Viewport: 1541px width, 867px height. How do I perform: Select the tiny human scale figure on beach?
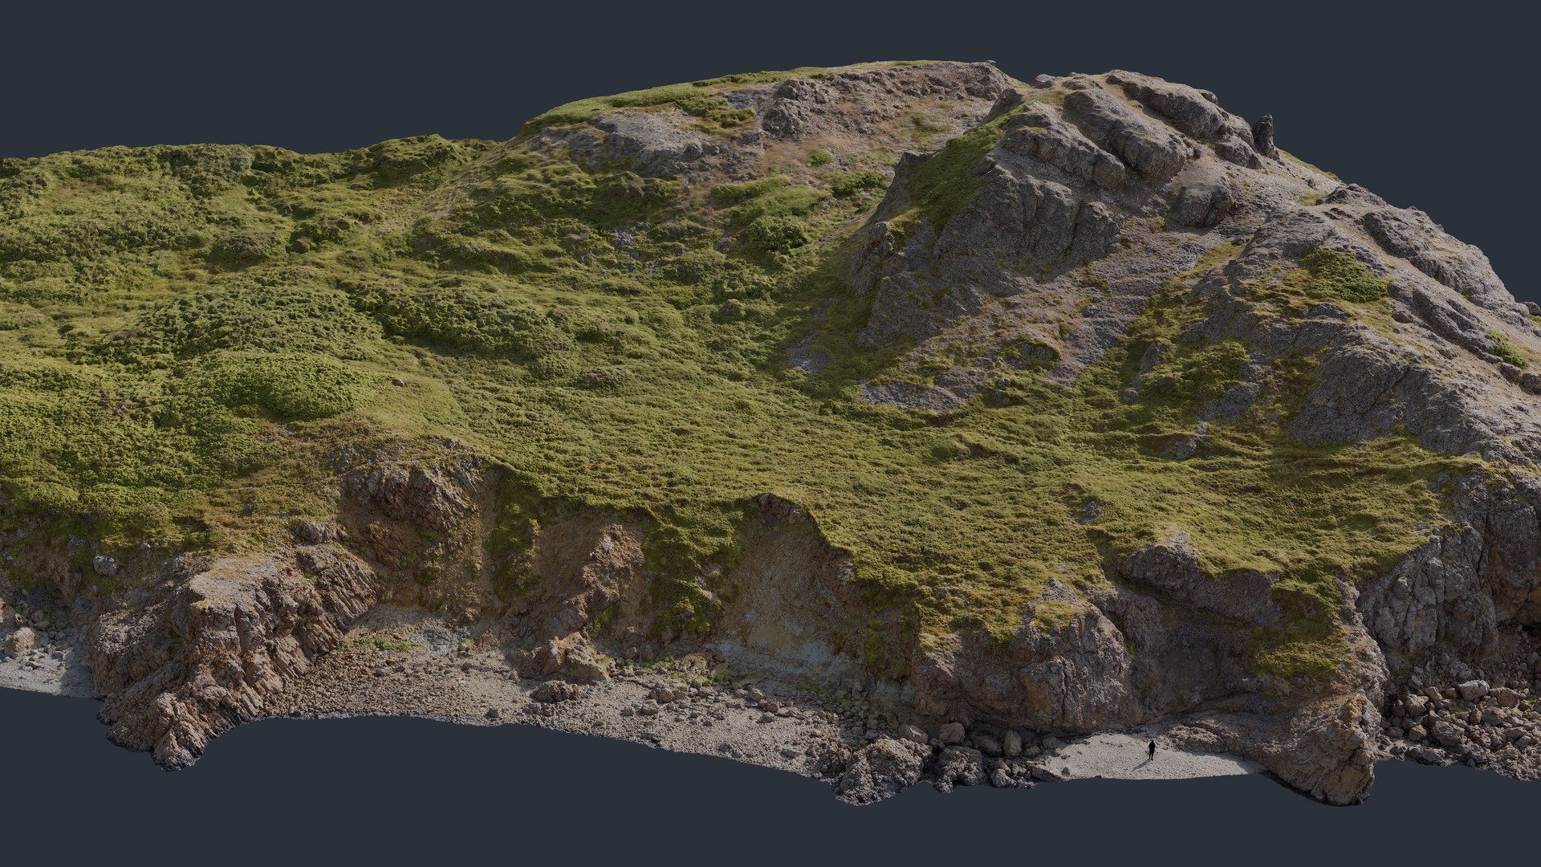point(1152,750)
